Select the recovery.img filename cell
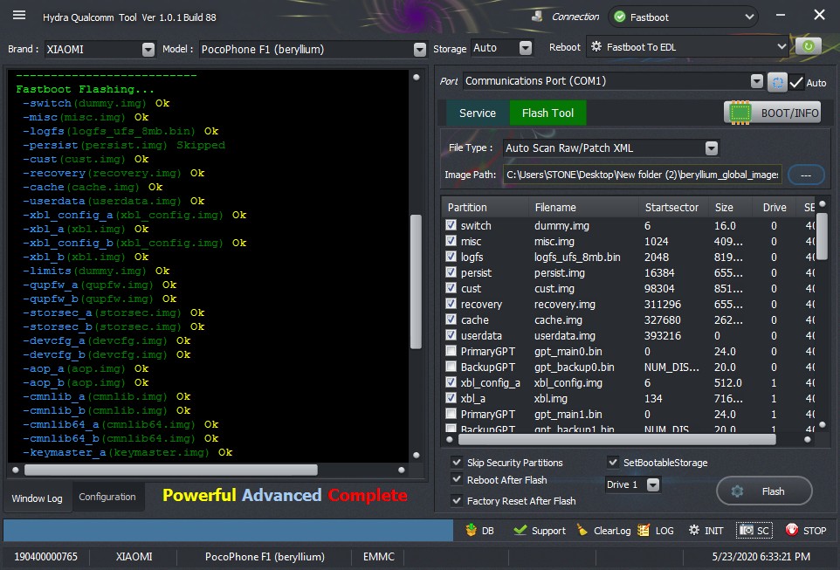Image resolution: width=840 pixels, height=570 pixels. click(x=565, y=305)
